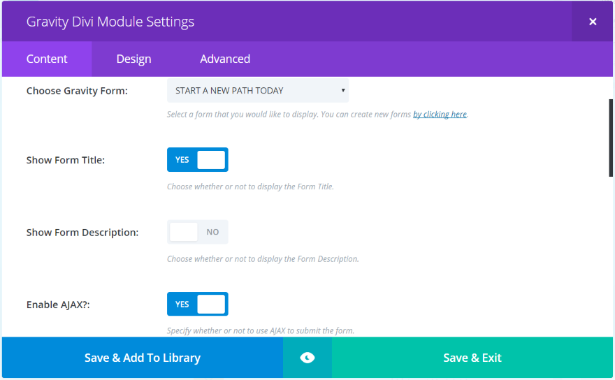Open the Advanced tab
This screenshot has width=615, height=380.
[x=225, y=59]
